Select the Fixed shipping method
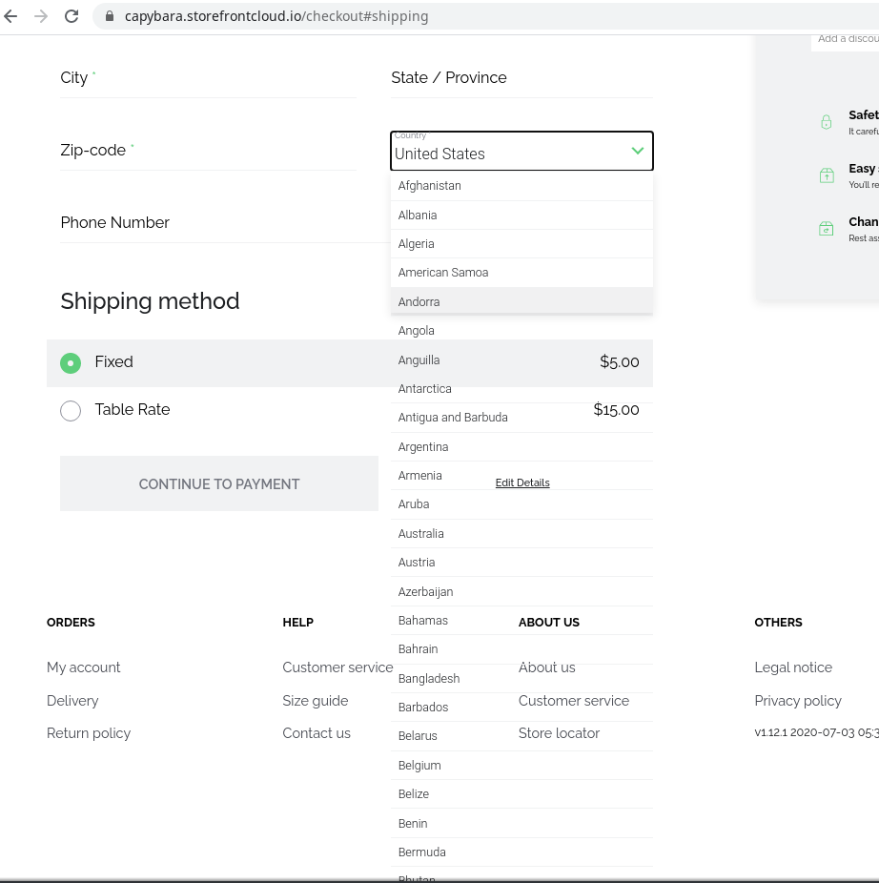Screen dimensions: 879x883 tap(71, 362)
